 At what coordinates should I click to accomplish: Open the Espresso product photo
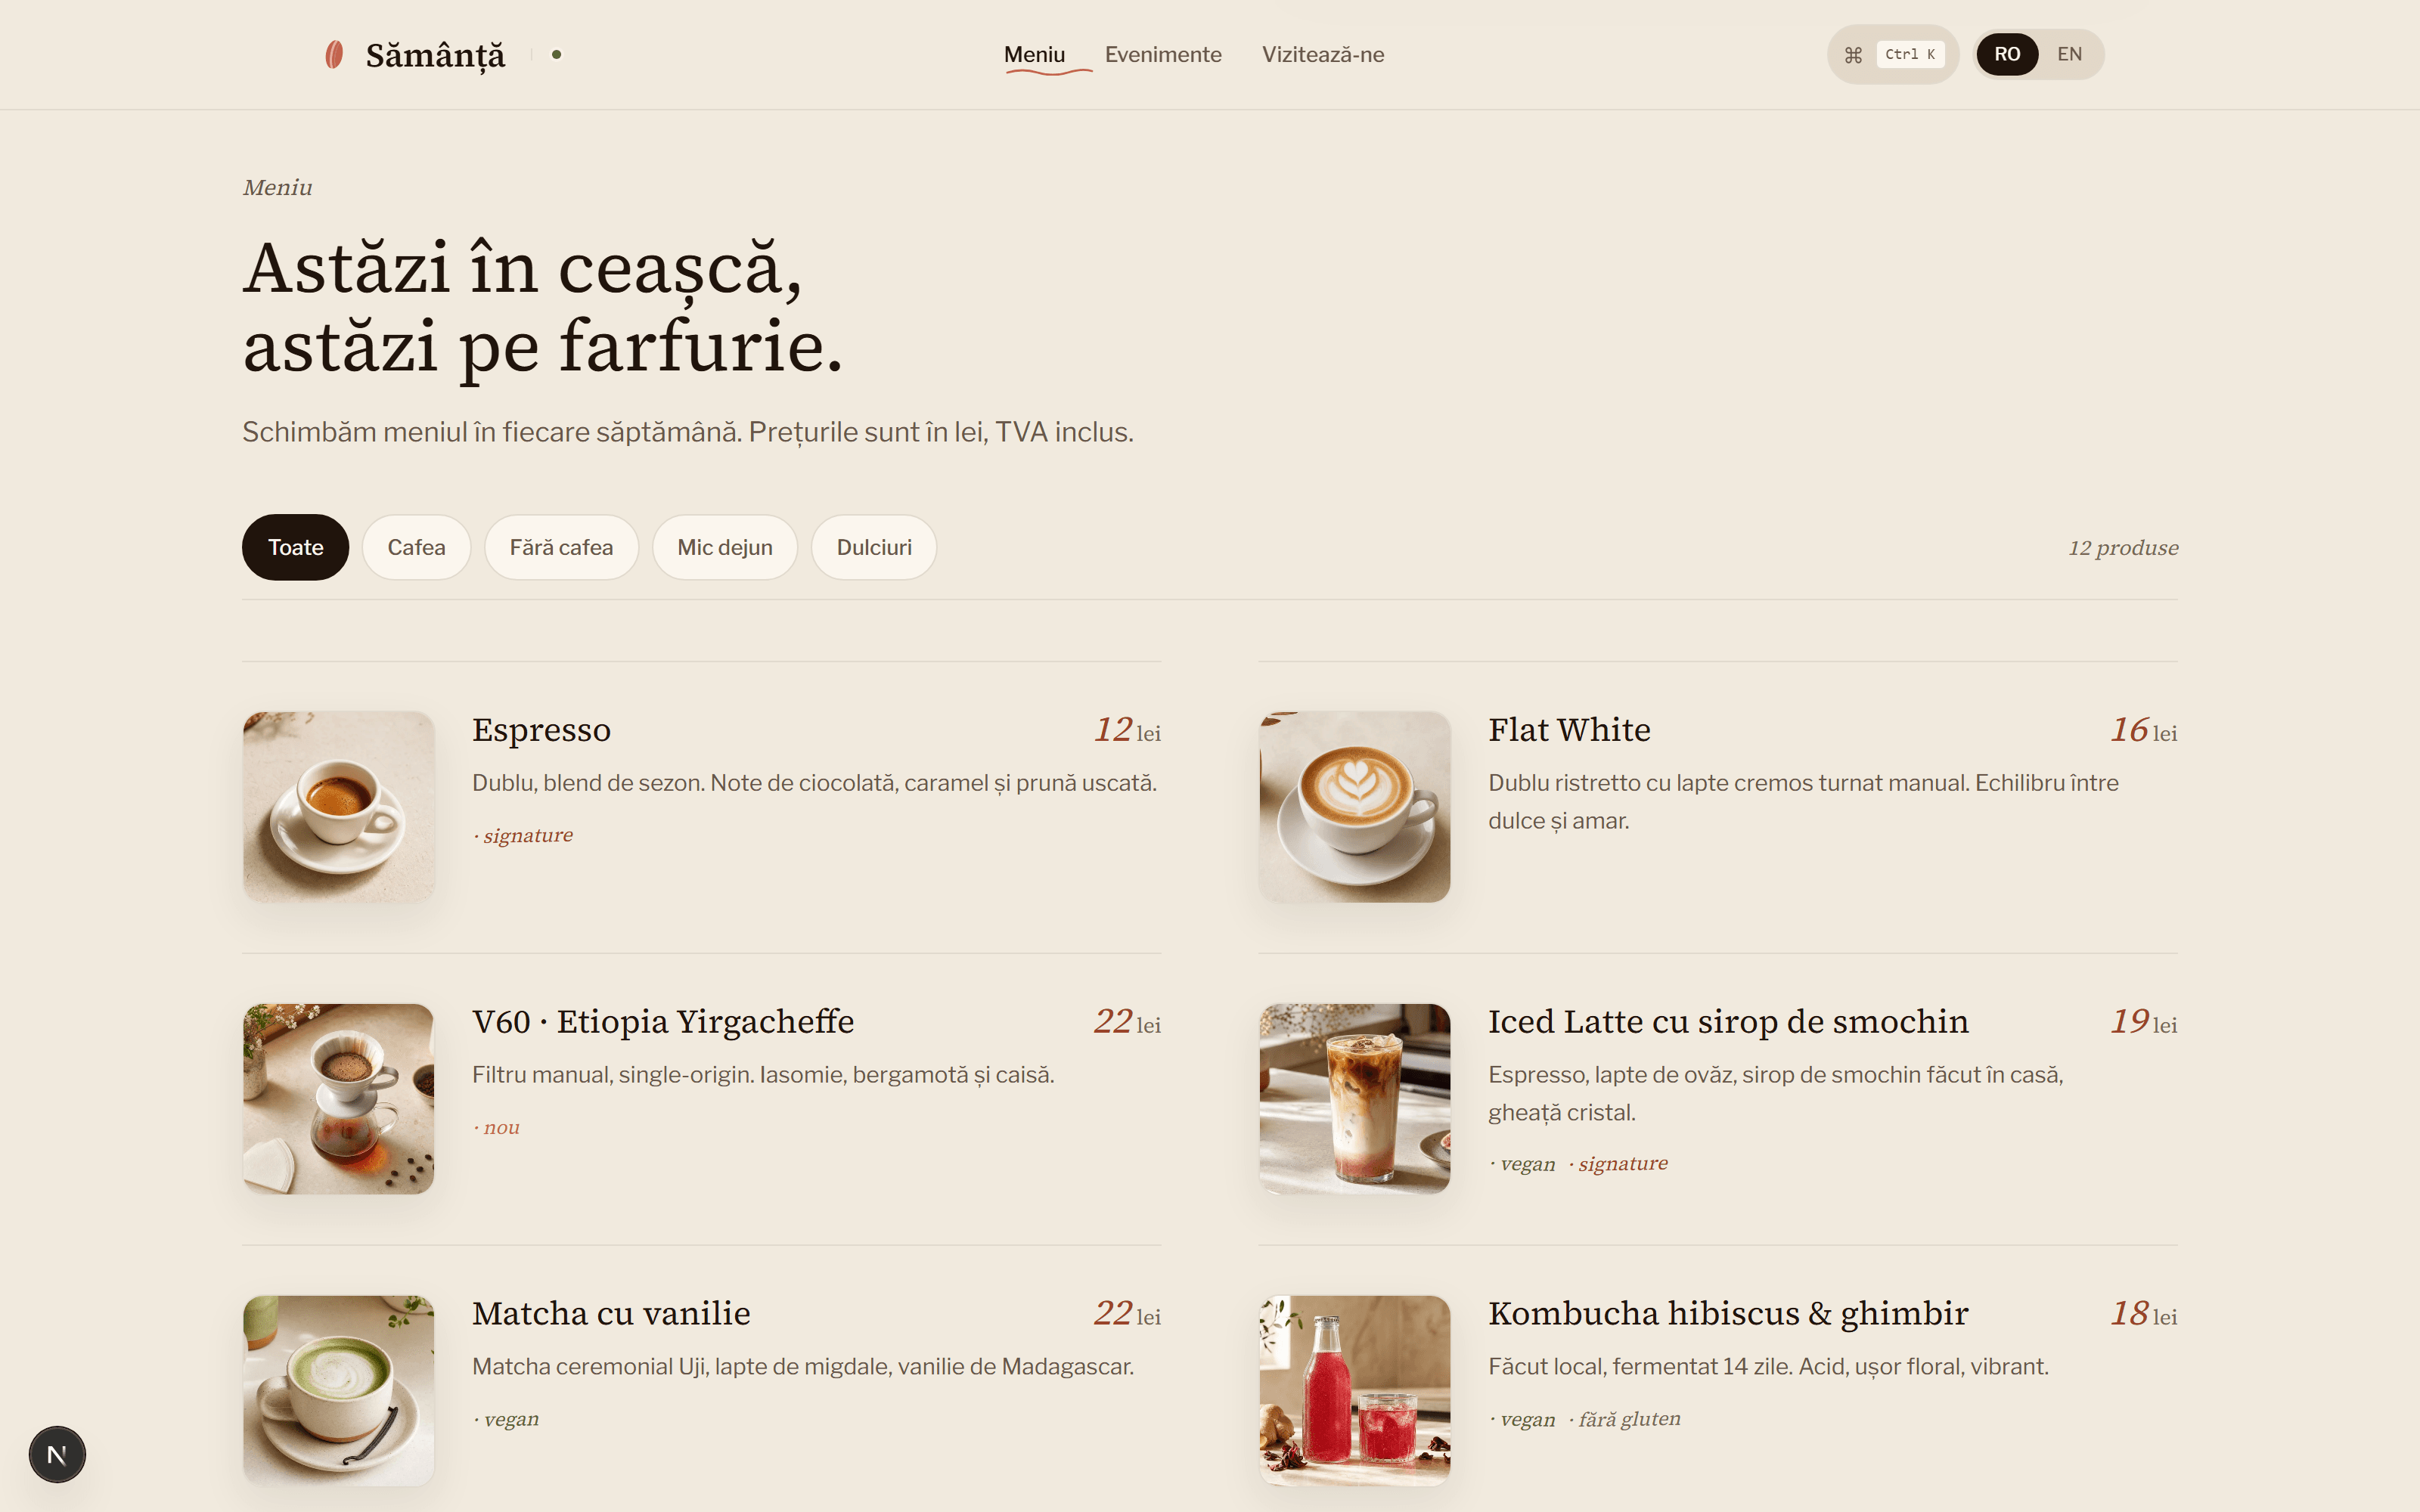click(339, 807)
